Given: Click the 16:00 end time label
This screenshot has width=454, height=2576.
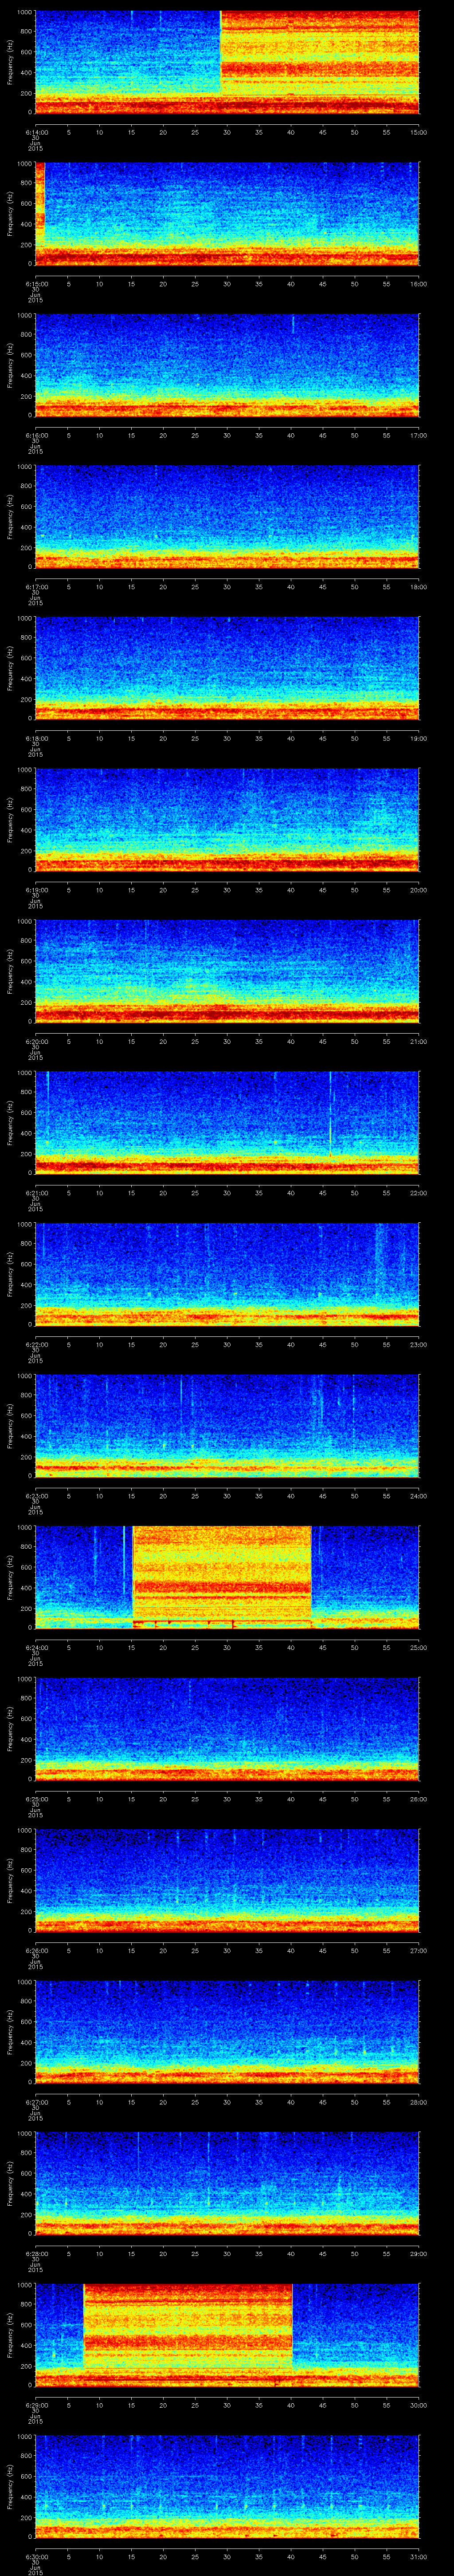Looking at the screenshot, I should pyautogui.click(x=419, y=284).
